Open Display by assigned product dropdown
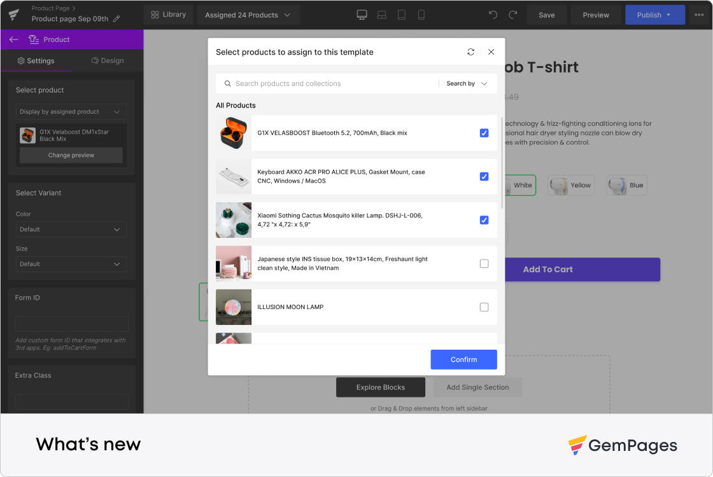The image size is (713, 477). coord(71,112)
